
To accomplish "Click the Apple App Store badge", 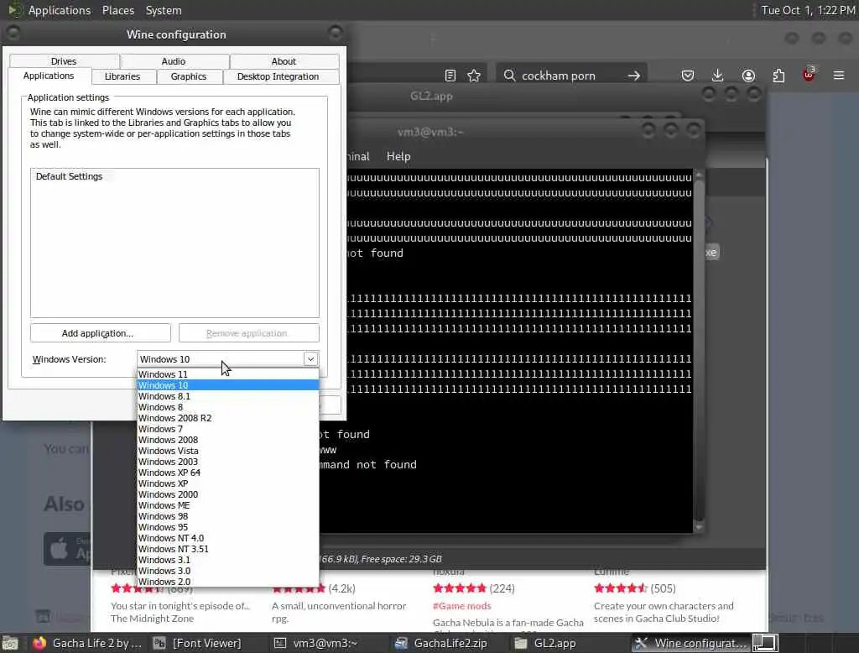I will pyautogui.click(x=68, y=549).
